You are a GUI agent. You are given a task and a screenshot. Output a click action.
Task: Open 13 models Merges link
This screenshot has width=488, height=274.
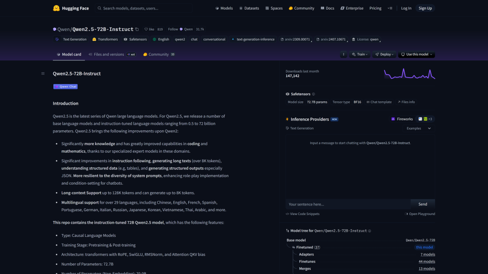click(427, 269)
